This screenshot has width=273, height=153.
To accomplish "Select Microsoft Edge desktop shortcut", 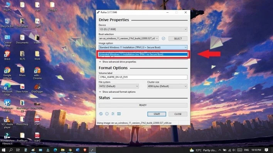I will pos(7,90).
